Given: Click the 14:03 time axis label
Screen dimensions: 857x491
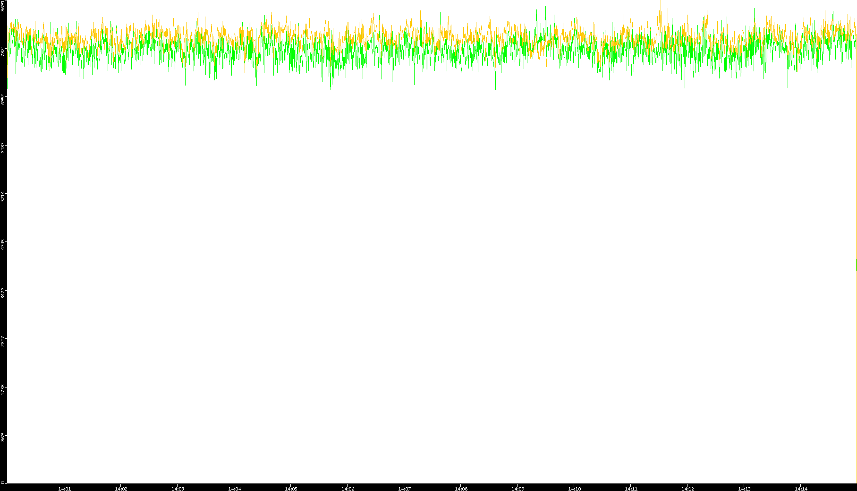Looking at the screenshot, I should pyautogui.click(x=178, y=488).
